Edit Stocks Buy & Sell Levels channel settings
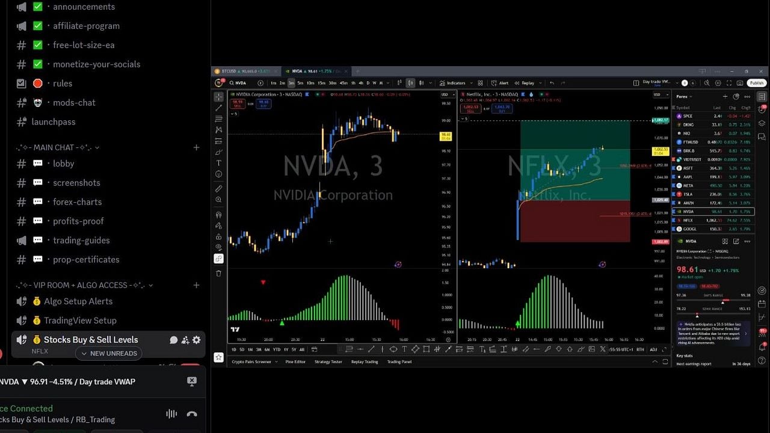The width and height of the screenshot is (770, 433). click(x=196, y=340)
